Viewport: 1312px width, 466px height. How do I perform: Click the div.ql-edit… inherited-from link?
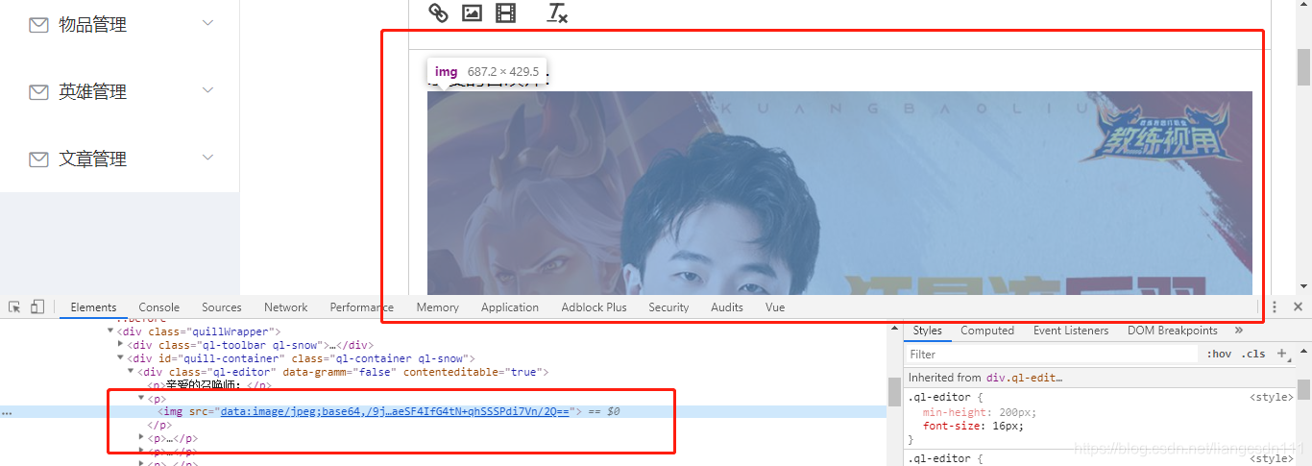click(1024, 378)
